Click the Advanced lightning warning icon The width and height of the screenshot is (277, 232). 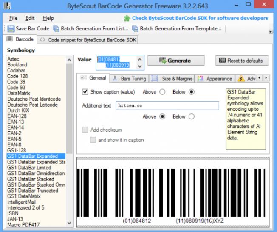coord(241,78)
